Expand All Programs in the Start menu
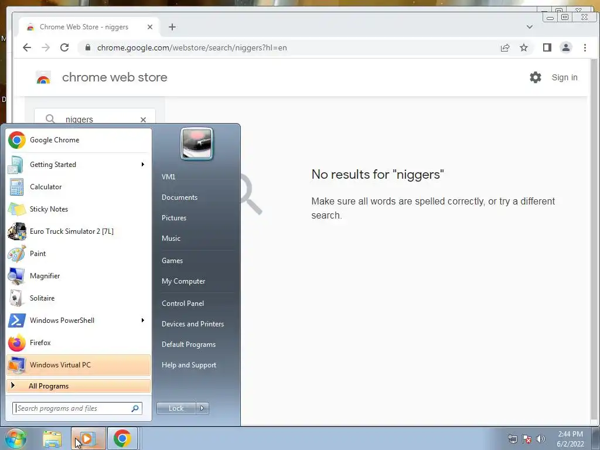This screenshot has height=450, width=600. [x=79, y=386]
